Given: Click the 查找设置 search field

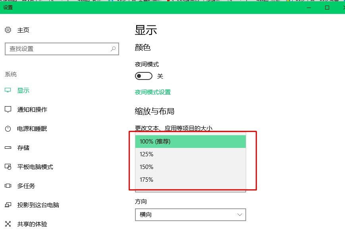Looking at the screenshot, I should point(58,49).
